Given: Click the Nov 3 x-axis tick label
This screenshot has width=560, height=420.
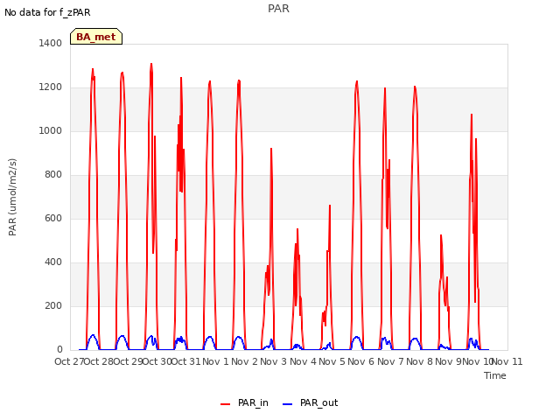Looking at the screenshot, I should pos(274,361).
